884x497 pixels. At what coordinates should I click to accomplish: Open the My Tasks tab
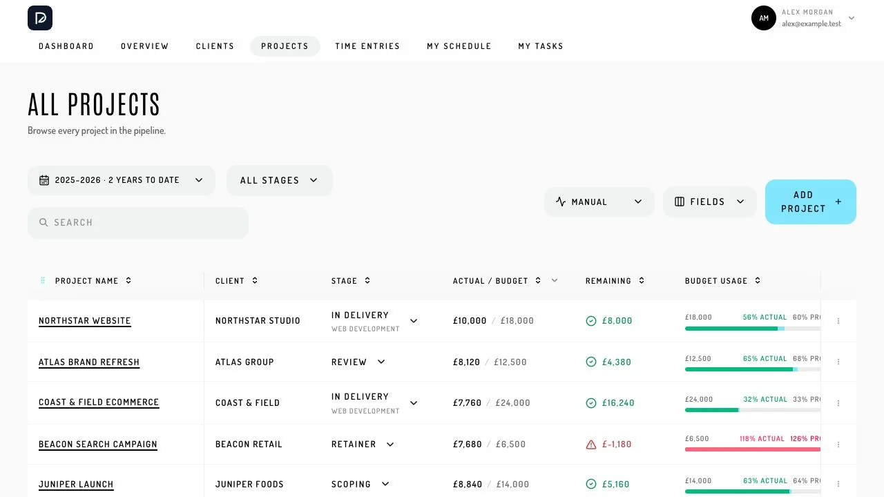pos(541,46)
